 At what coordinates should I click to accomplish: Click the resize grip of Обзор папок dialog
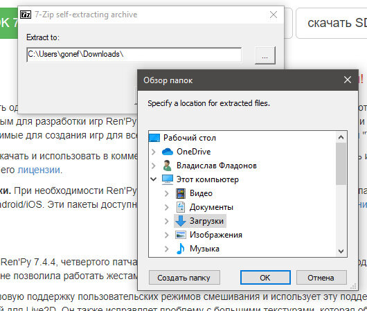pos(353,286)
